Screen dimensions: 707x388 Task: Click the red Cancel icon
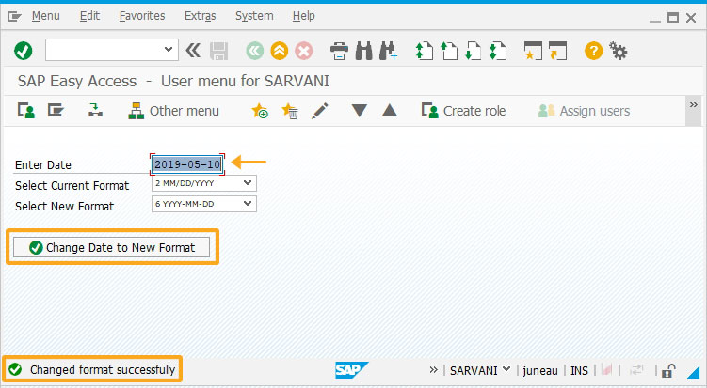(304, 51)
